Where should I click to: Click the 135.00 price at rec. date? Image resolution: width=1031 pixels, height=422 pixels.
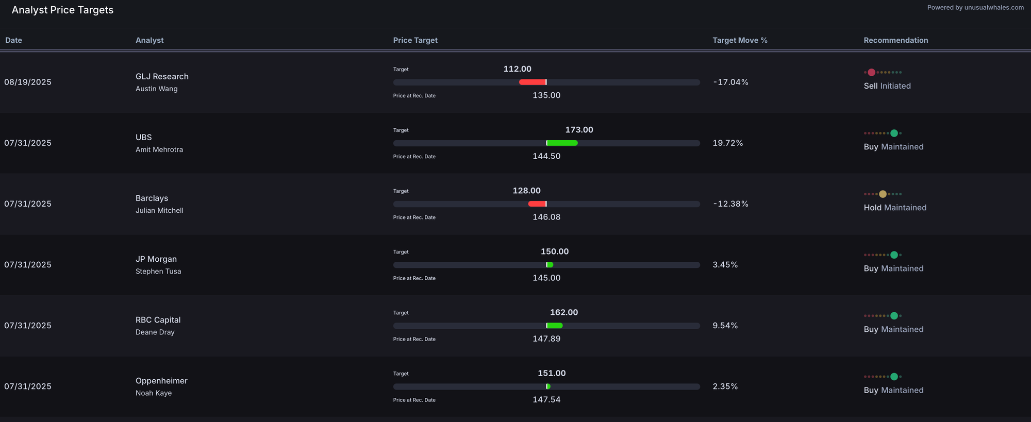pos(546,95)
